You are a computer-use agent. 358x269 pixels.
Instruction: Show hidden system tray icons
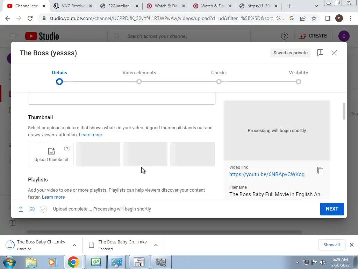pos(297,262)
